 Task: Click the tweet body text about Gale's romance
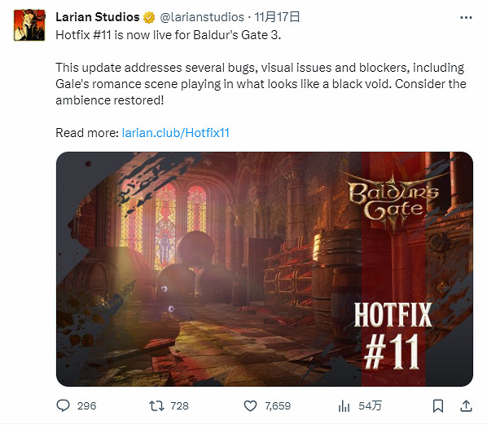pyautogui.click(x=261, y=84)
